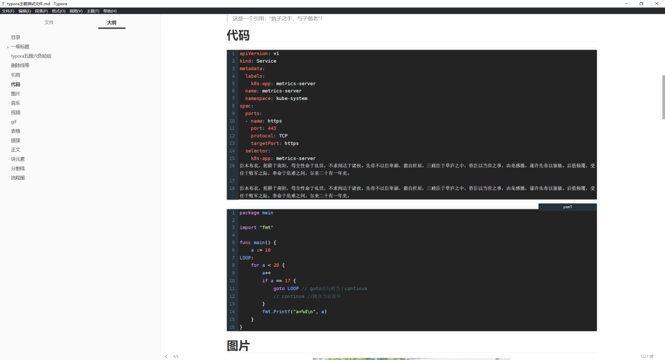Select 流程图 in the outline
The width and height of the screenshot is (665, 360).
coord(18,178)
